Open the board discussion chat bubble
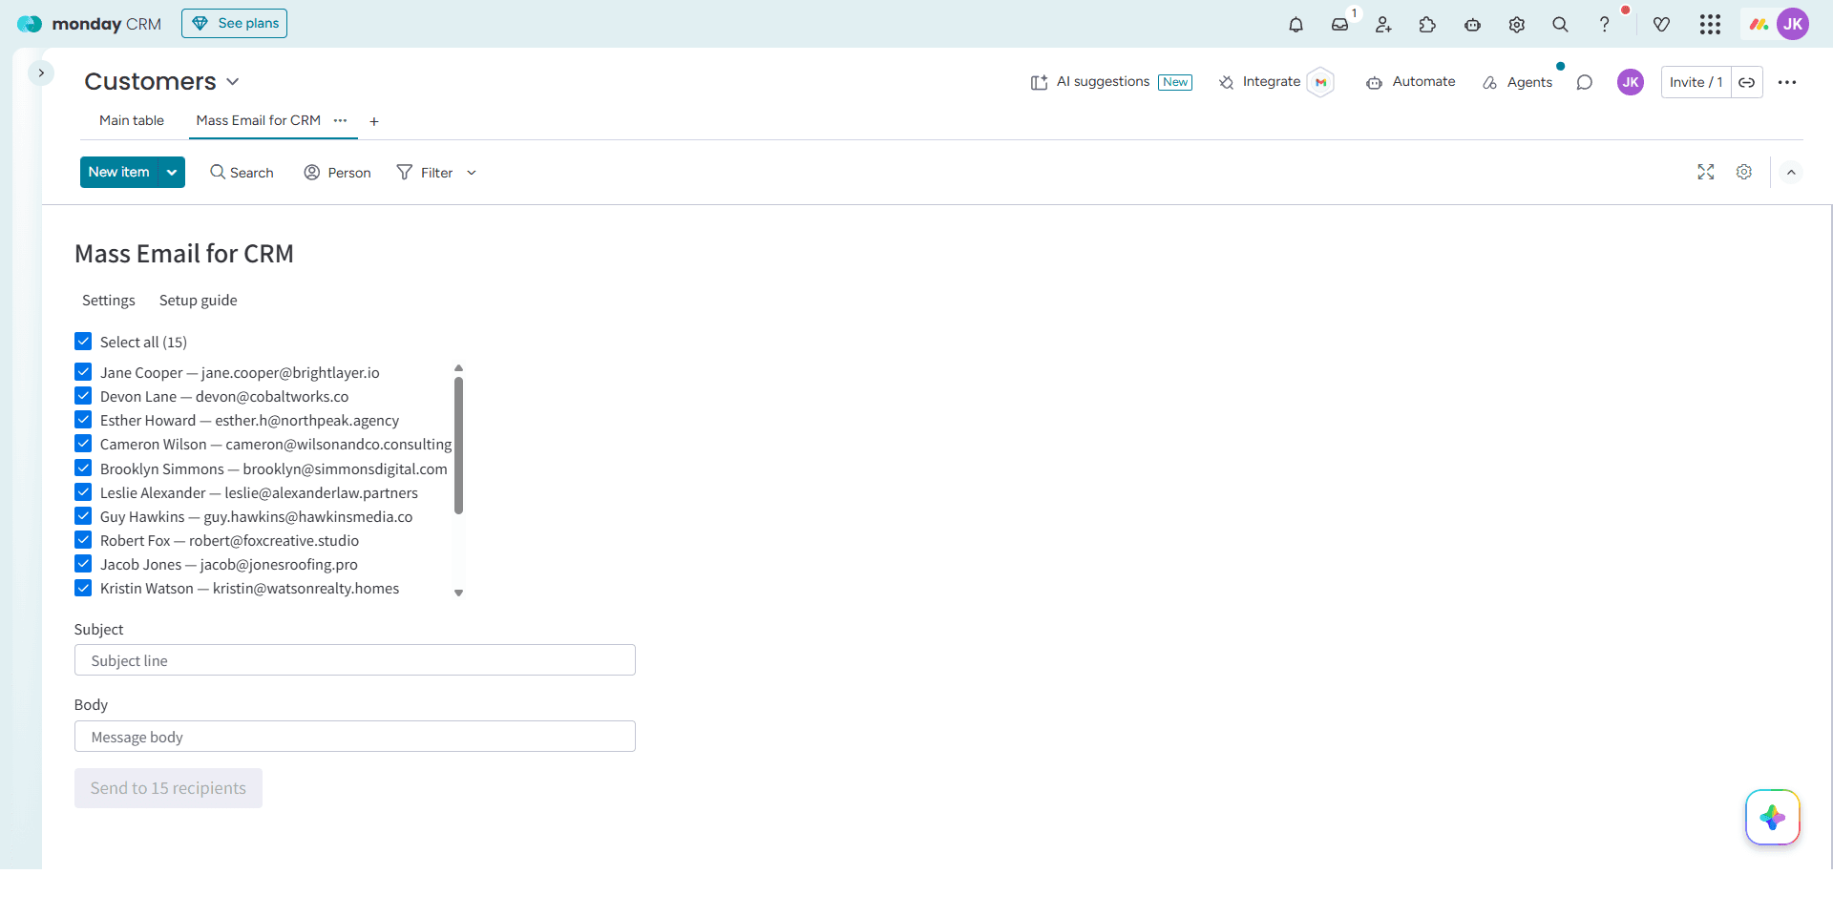1833x916 pixels. tap(1585, 82)
